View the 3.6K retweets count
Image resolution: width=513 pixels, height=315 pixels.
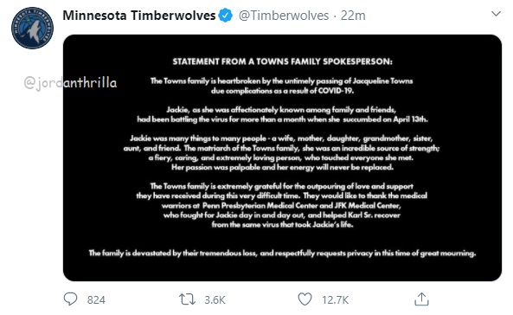pos(215,300)
